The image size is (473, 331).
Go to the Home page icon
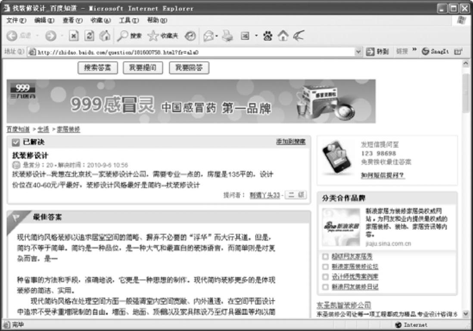(105, 36)
